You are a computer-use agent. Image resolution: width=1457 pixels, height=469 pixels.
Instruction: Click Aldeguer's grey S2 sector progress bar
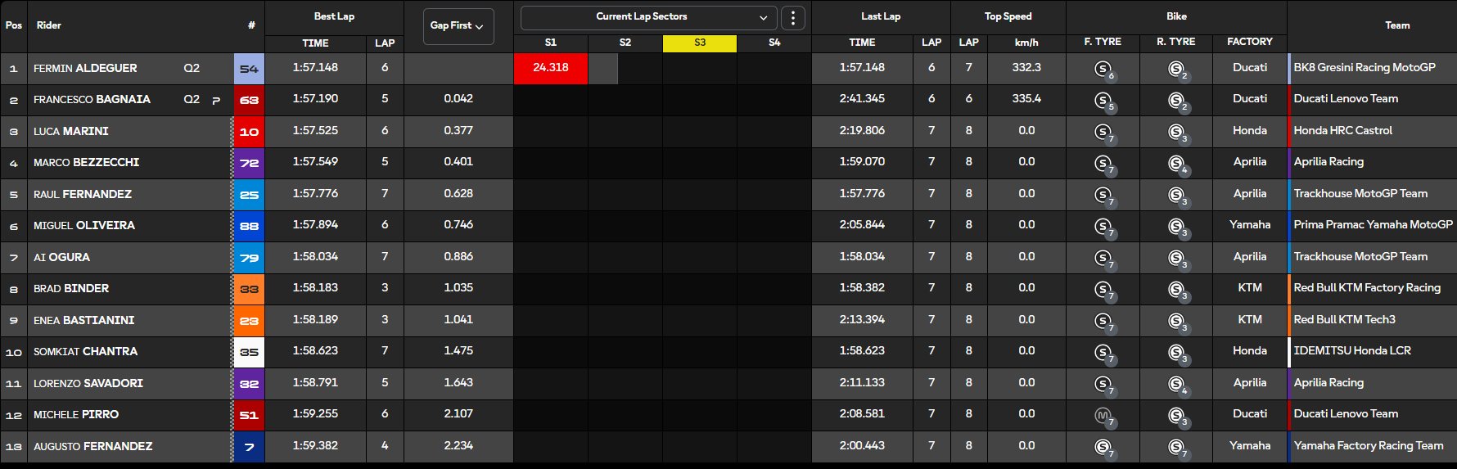[x=602, y=69]
